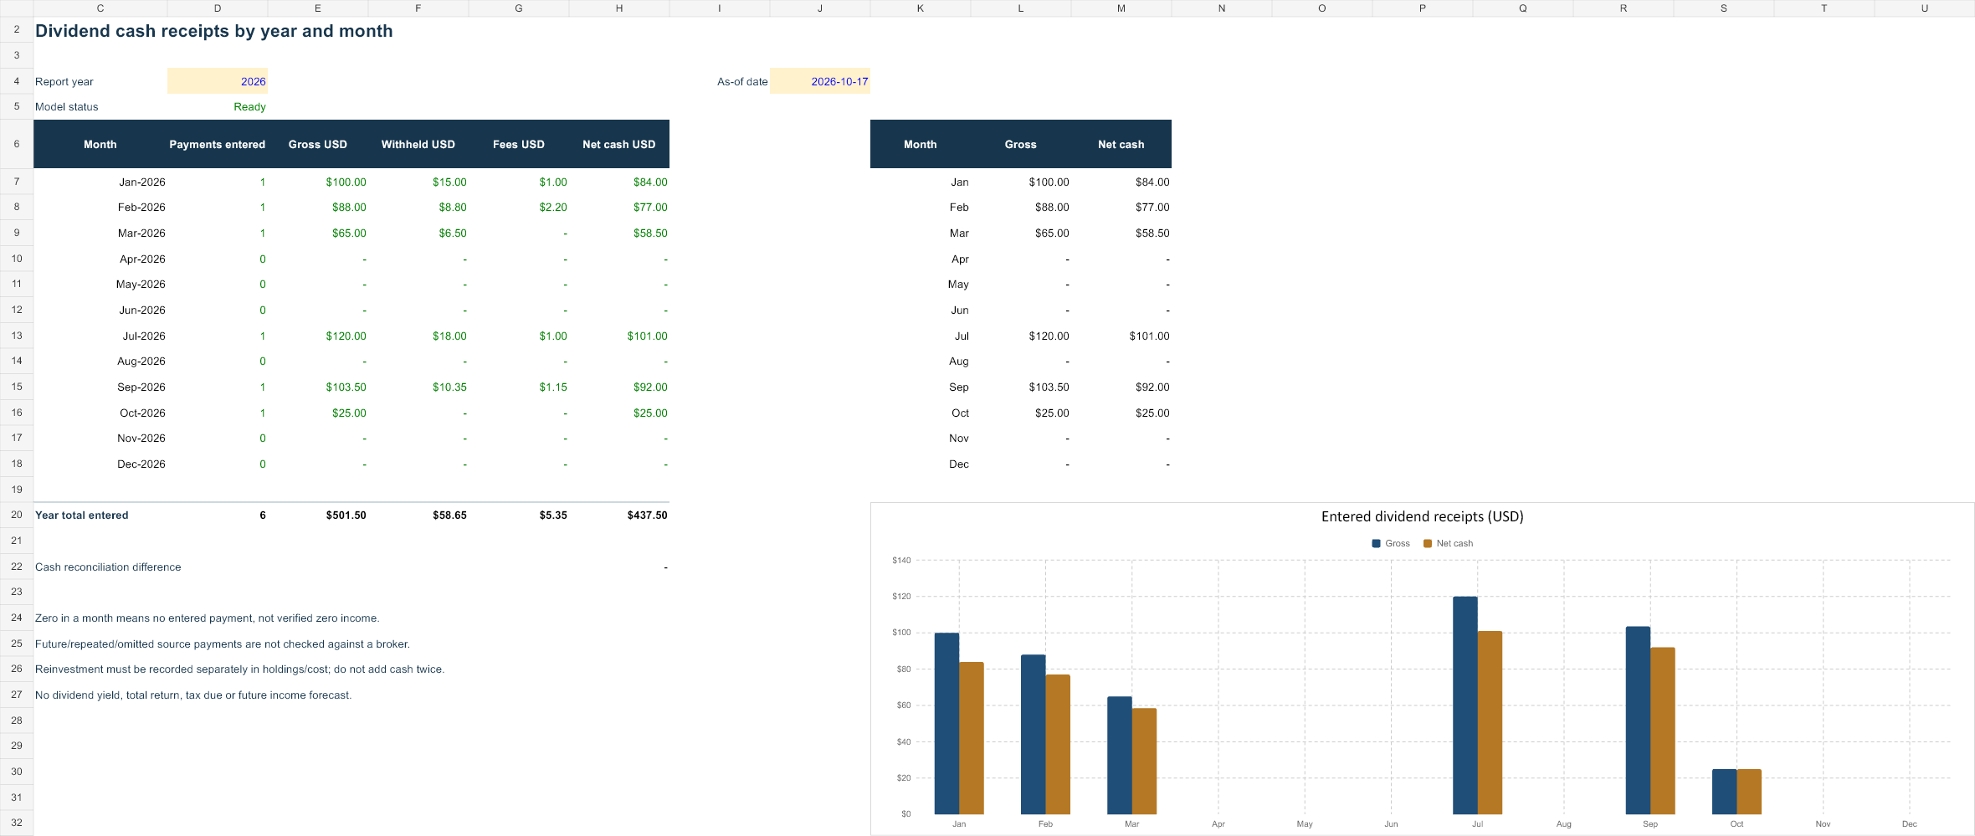Screen dimensions: 1975x836
Task: Select total gross cell $501.50
Action: click(318, 515)
